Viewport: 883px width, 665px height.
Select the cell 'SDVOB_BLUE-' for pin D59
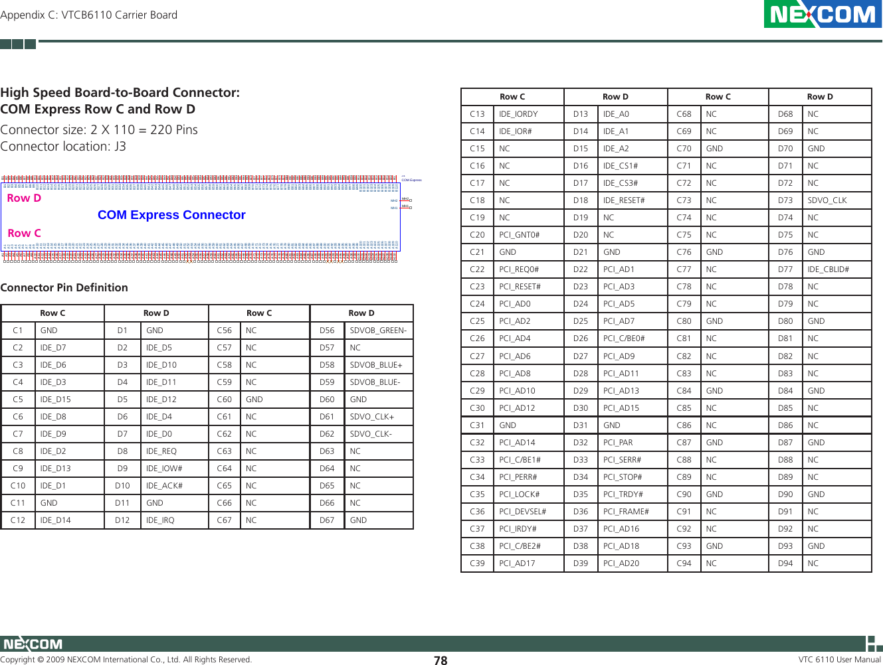point(378,382)
